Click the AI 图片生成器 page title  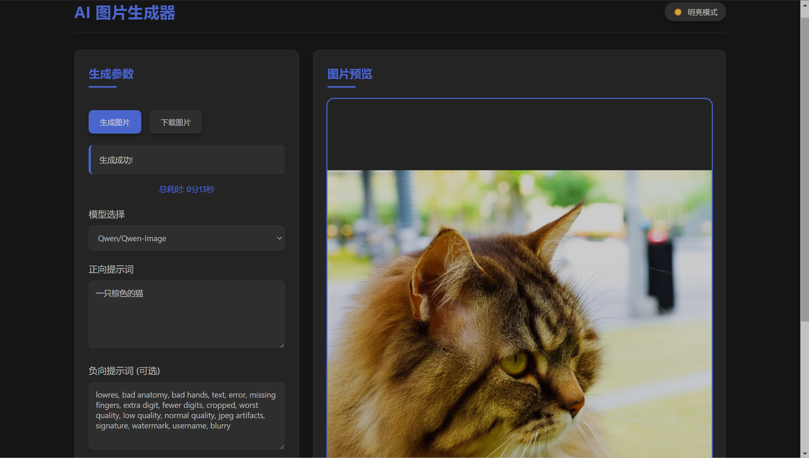tap(125, 13)
